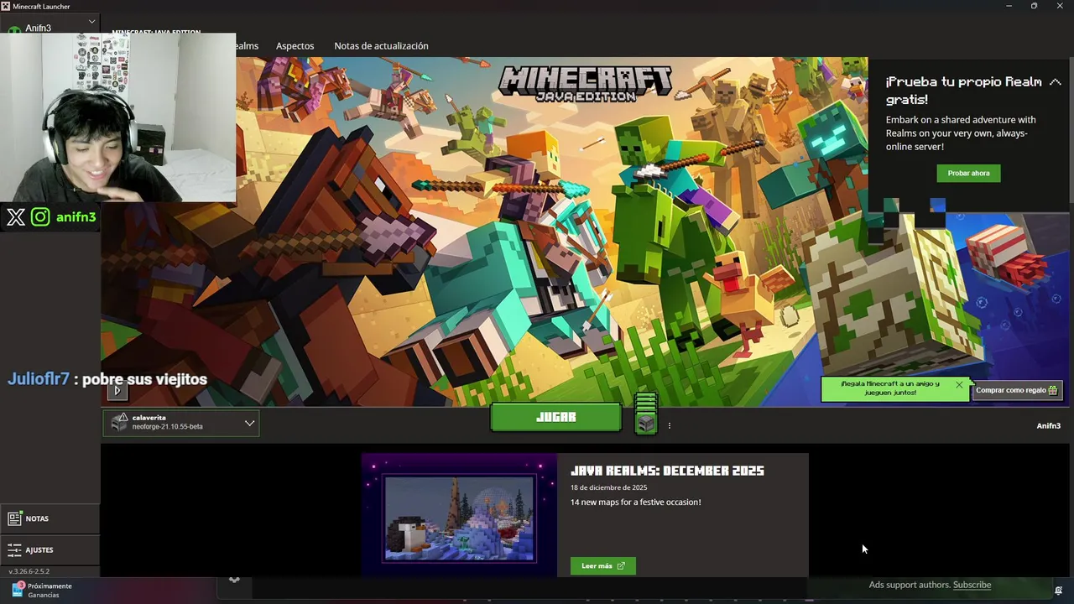
Task: Click the 14 new maps description text
Action: pyautogui.click(x=635, y=502)
